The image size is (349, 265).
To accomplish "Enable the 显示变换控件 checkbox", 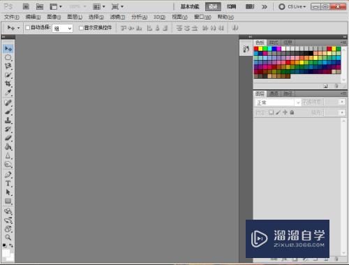I will pyautogui.click(x=81, y=28).
